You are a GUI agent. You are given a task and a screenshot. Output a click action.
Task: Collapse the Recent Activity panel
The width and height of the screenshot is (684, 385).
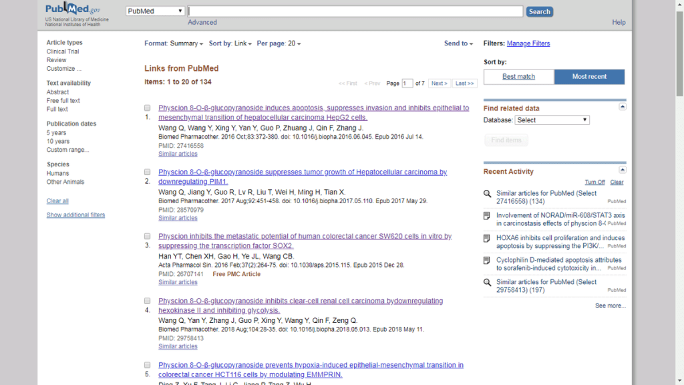click(623, 170)
